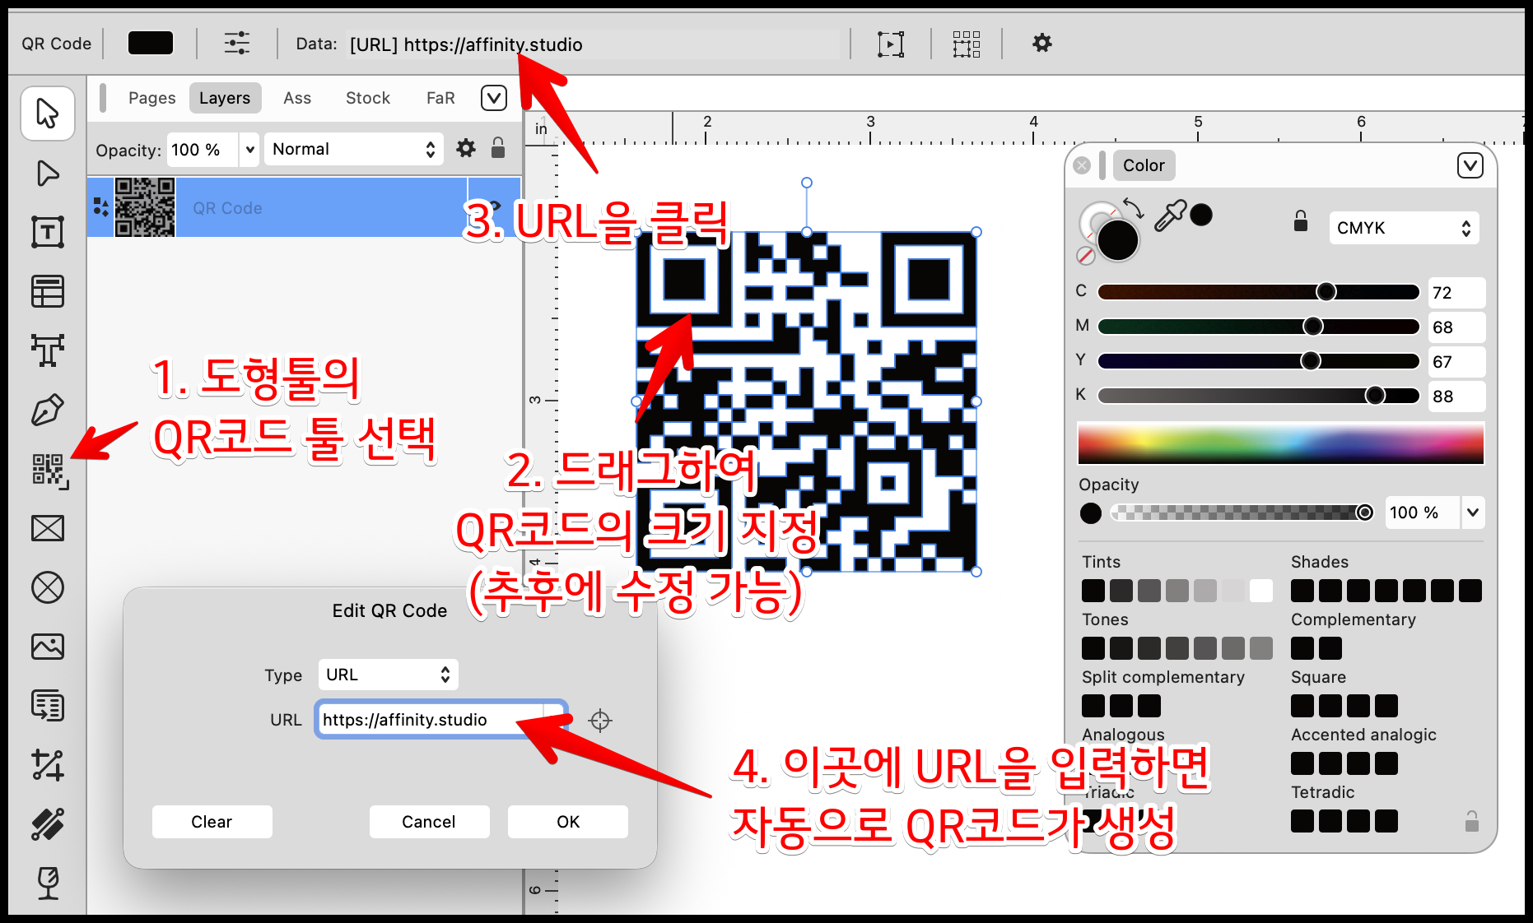1533x923 pixels.
Task: Click the color picker eyedropper icon
Action: tap(1169, 216)
